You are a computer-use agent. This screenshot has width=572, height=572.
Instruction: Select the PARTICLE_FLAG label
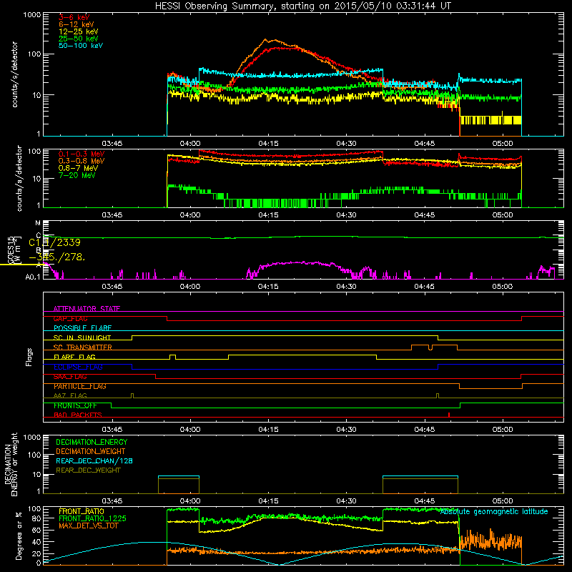point(80,386)
